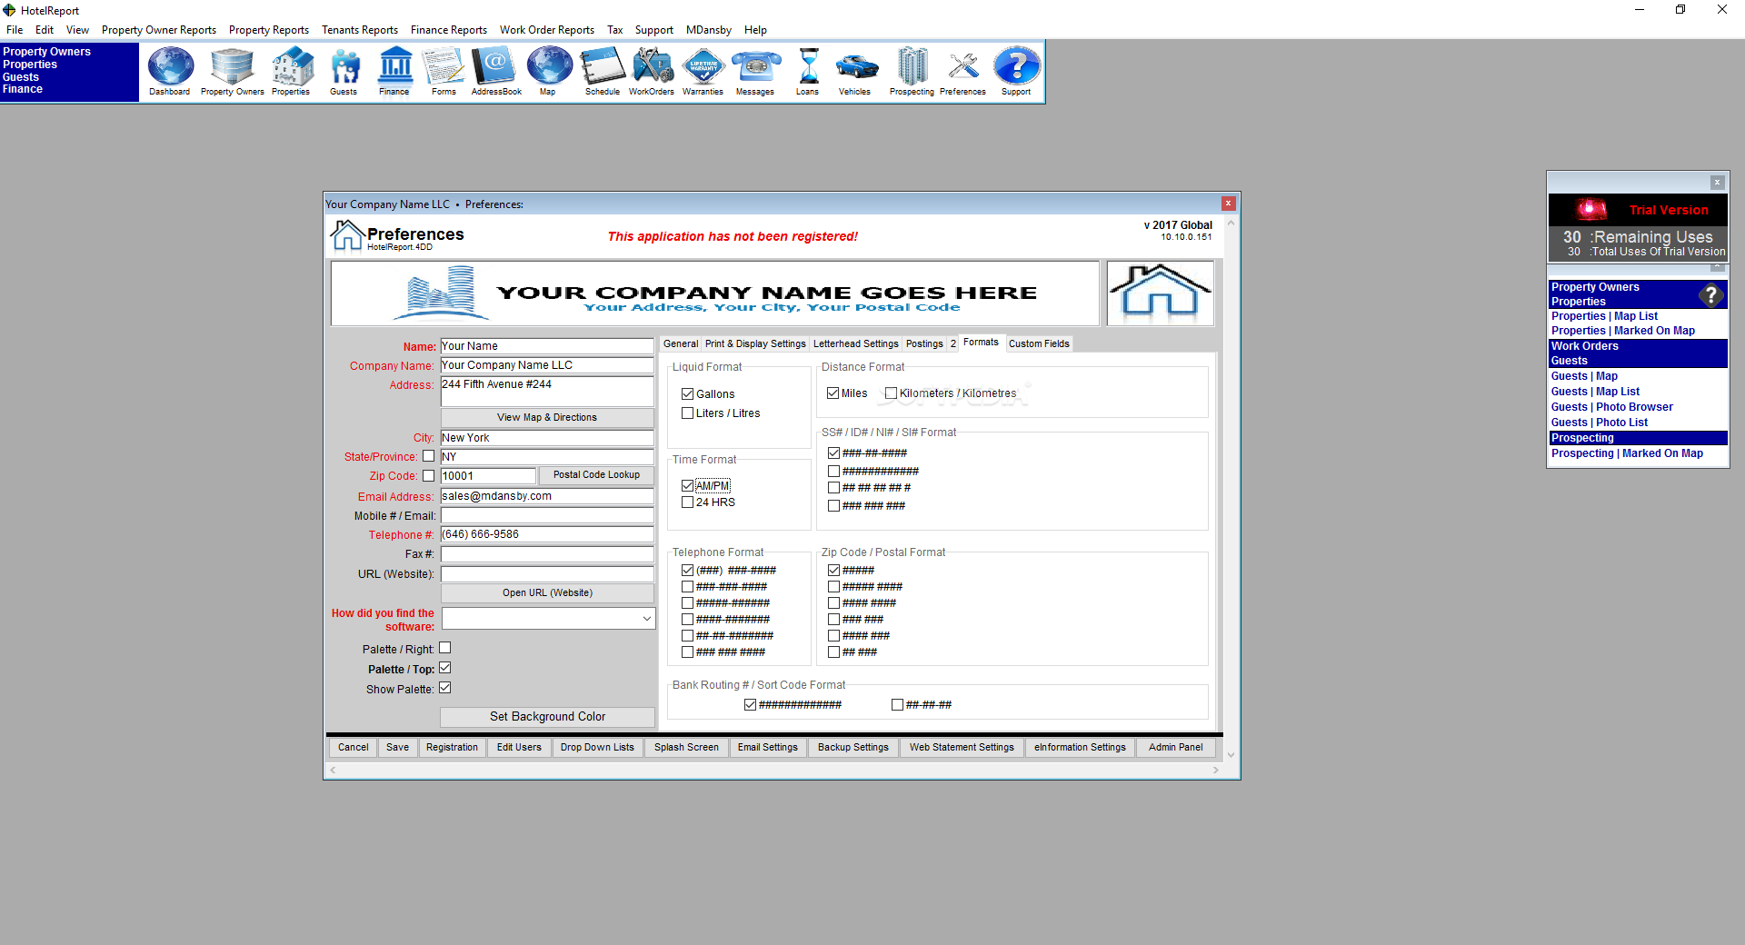Toggle the Show Palette checkbox
This screenshot has height=945, width=1745.
(445, 688)
